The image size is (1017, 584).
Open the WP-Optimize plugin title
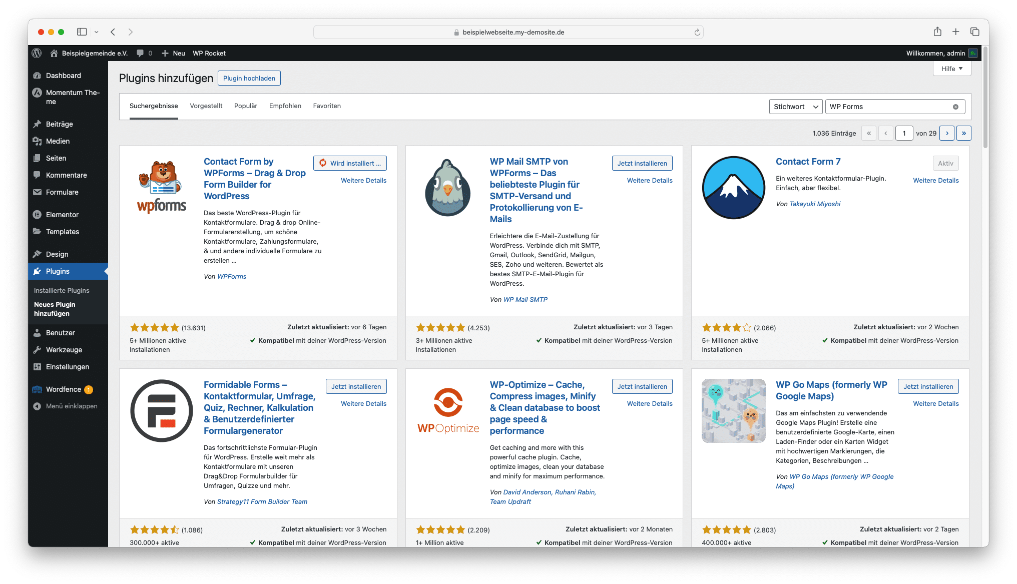click(545, 407)
